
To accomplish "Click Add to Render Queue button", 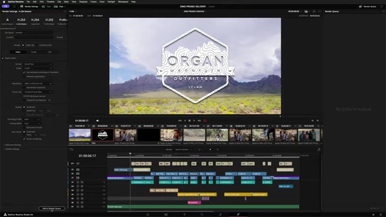I will pyautogui.click(x=52, y=209).
